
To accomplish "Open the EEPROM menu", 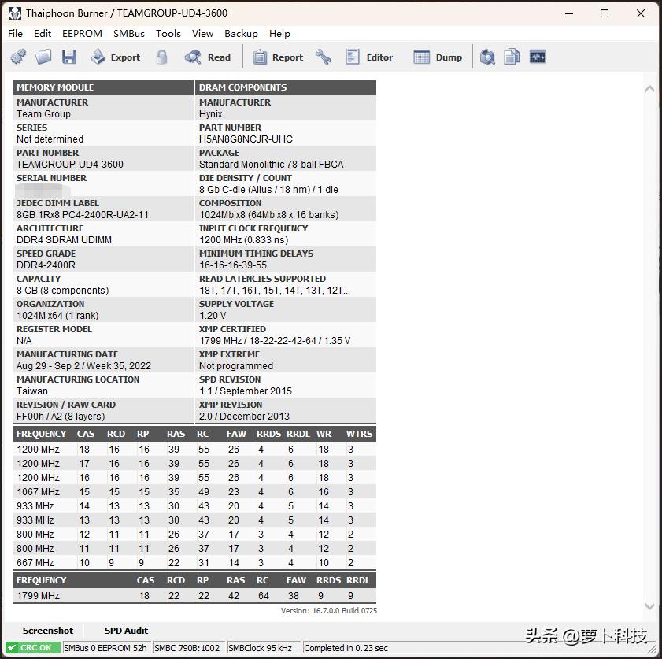I will [x=82, y=33].
